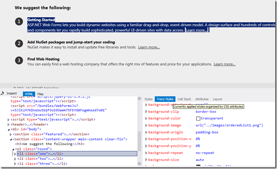This screenshot has width=277, height=169.
Task: Click the Inspect button label
Action: (x=12, y=93)
